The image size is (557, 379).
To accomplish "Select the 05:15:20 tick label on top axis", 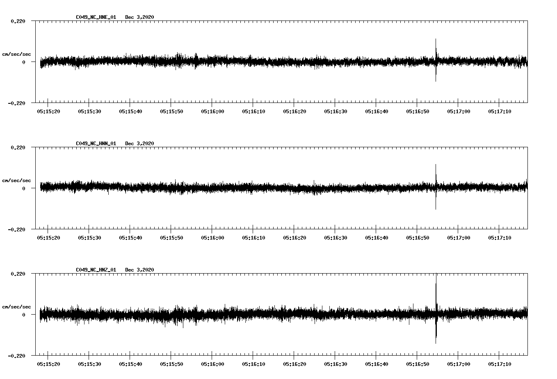I will point(48,110).
